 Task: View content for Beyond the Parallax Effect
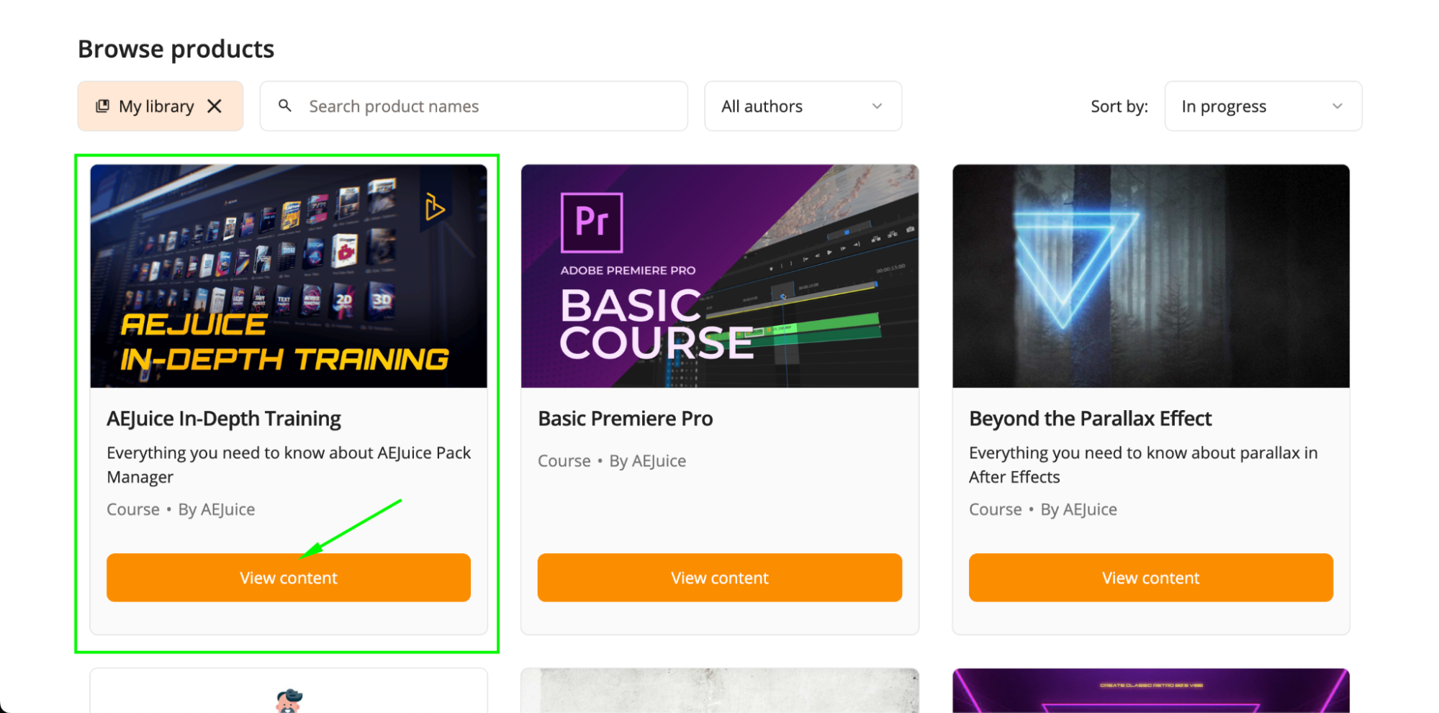(1150, 578)
